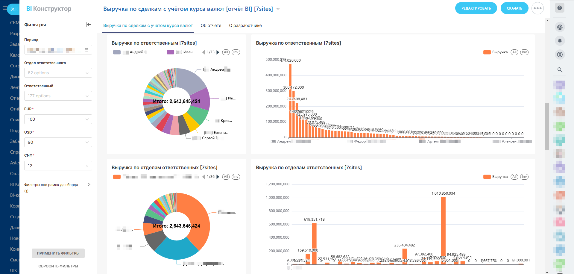Go to next legend page after 1/73

tap(218, 52)
